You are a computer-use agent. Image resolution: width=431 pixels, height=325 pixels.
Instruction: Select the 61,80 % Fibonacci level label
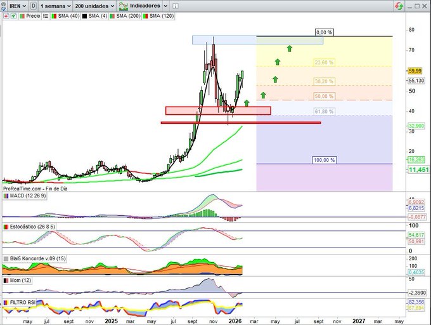click(x=323, y=112)
